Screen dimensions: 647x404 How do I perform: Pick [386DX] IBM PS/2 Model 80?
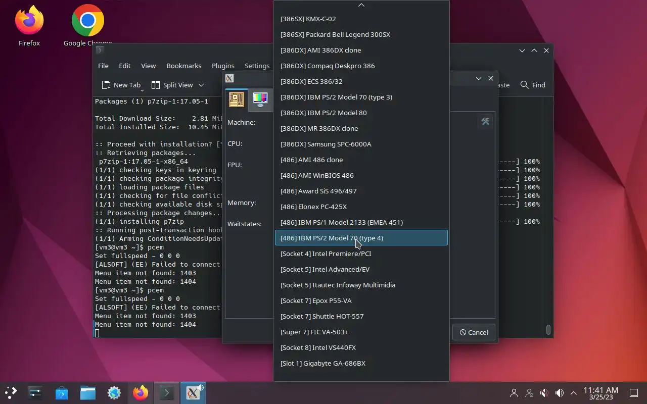click(361, 113)
